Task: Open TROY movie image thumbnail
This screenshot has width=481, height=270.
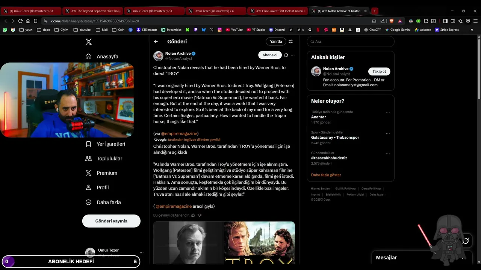Action: pyautogui.click(x=260, y=243)
